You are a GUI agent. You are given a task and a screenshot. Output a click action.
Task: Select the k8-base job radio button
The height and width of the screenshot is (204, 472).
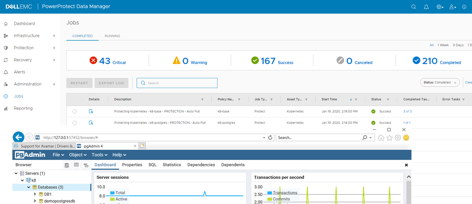(75, 112)
